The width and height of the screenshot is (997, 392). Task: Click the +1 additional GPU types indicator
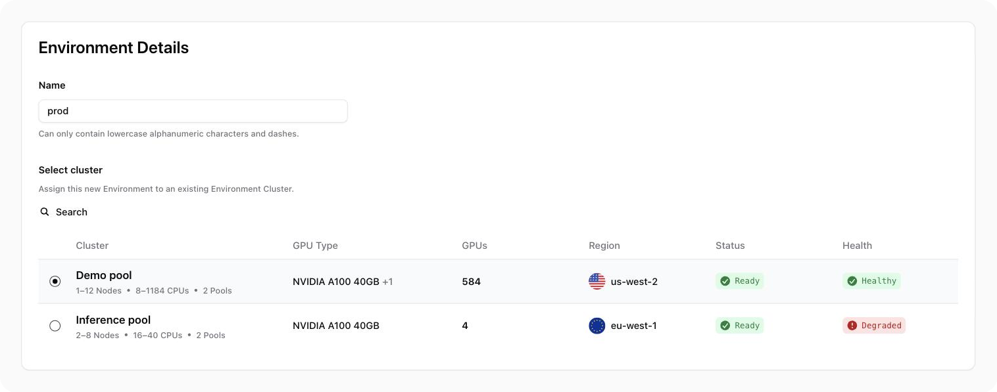[x=387, y=282]
